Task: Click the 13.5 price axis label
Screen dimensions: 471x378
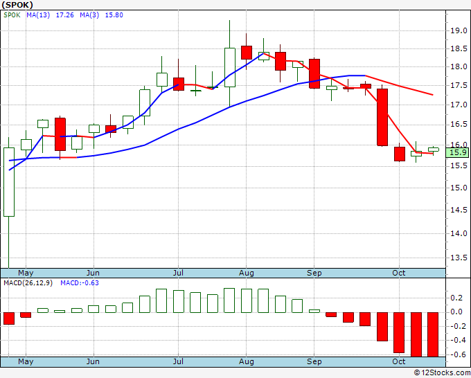Action: click(x=459, y=258)
